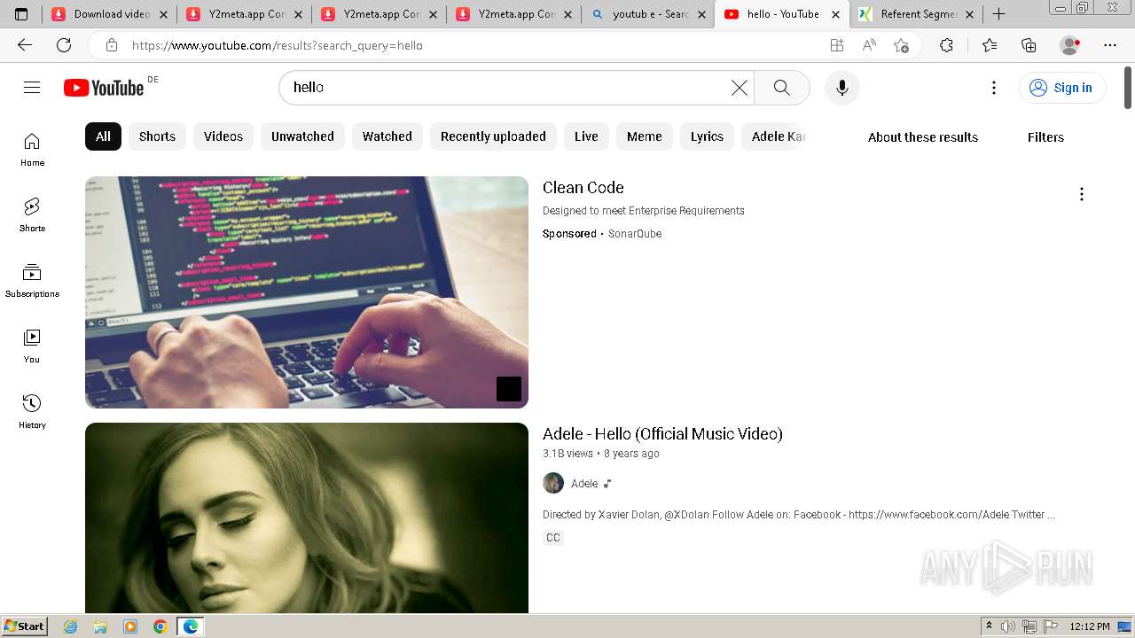Open Shorts in the sidebar
Viewport: 1135px width, 638px height.
(32, 215)
